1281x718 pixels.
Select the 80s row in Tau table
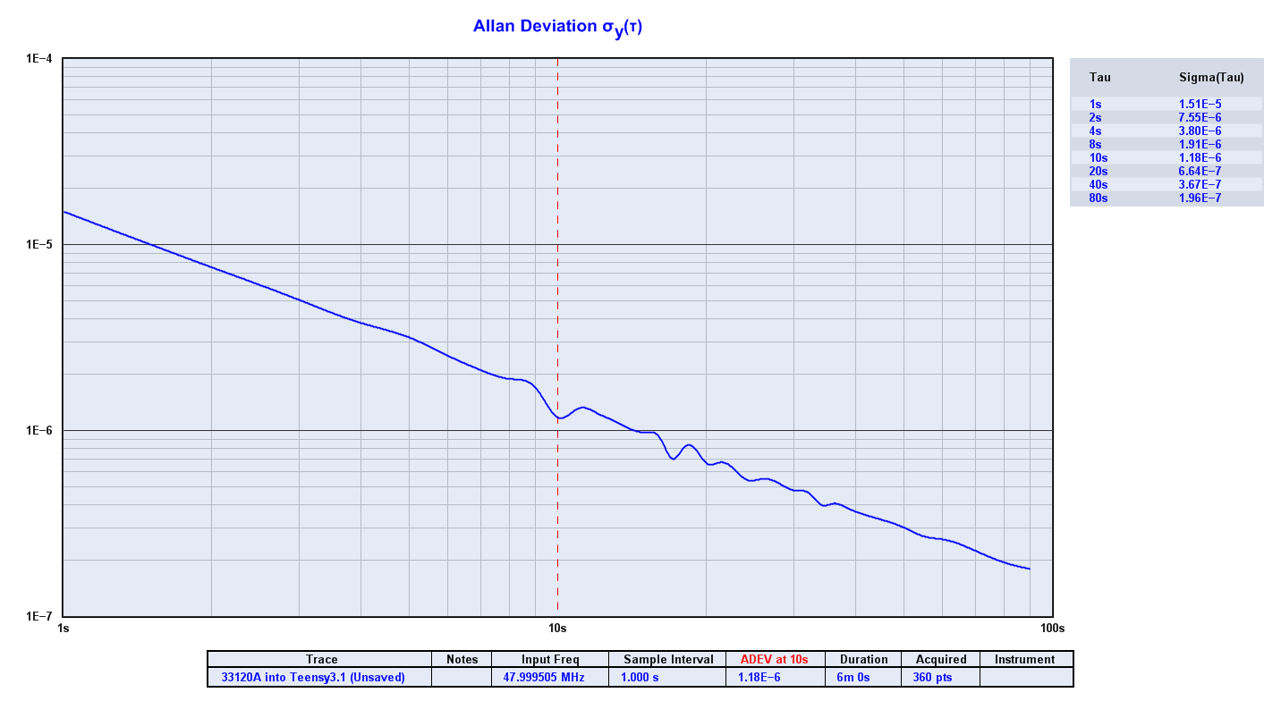[1166, 198]
